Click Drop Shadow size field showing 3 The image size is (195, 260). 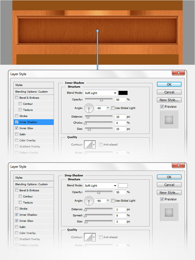pos(120,222)
